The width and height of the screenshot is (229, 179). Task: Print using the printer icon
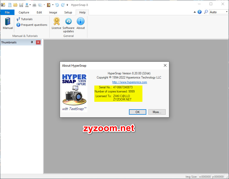pos(34,5)
